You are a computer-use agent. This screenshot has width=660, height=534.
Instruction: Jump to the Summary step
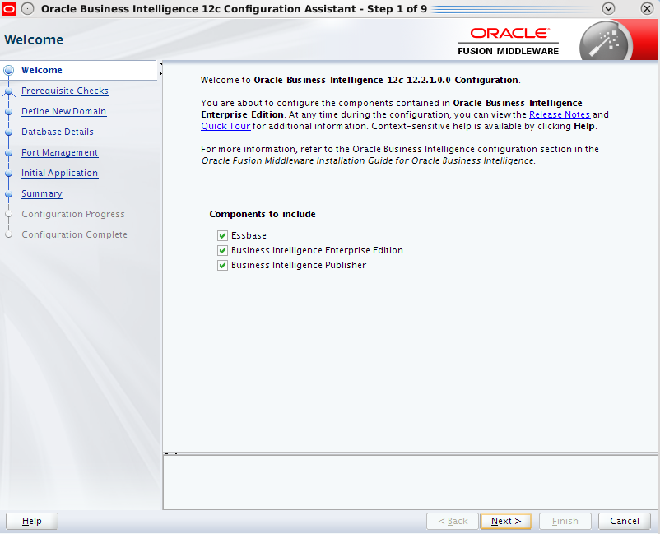42,194
